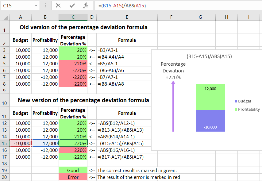Select cell B17 showing -12,000
Image resolution: width=262 pixels, height=181 pixels.
(x=45, y=157)
